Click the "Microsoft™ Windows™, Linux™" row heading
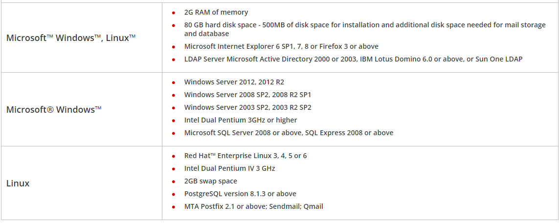Viewport: 559px width, 223px height. [x=71, y=38]
